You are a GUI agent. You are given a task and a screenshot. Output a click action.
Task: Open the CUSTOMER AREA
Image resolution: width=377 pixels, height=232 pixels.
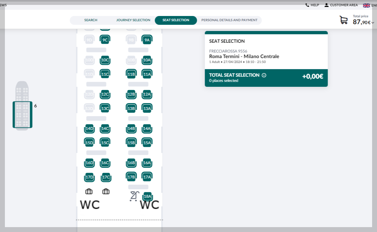point(341,5)
